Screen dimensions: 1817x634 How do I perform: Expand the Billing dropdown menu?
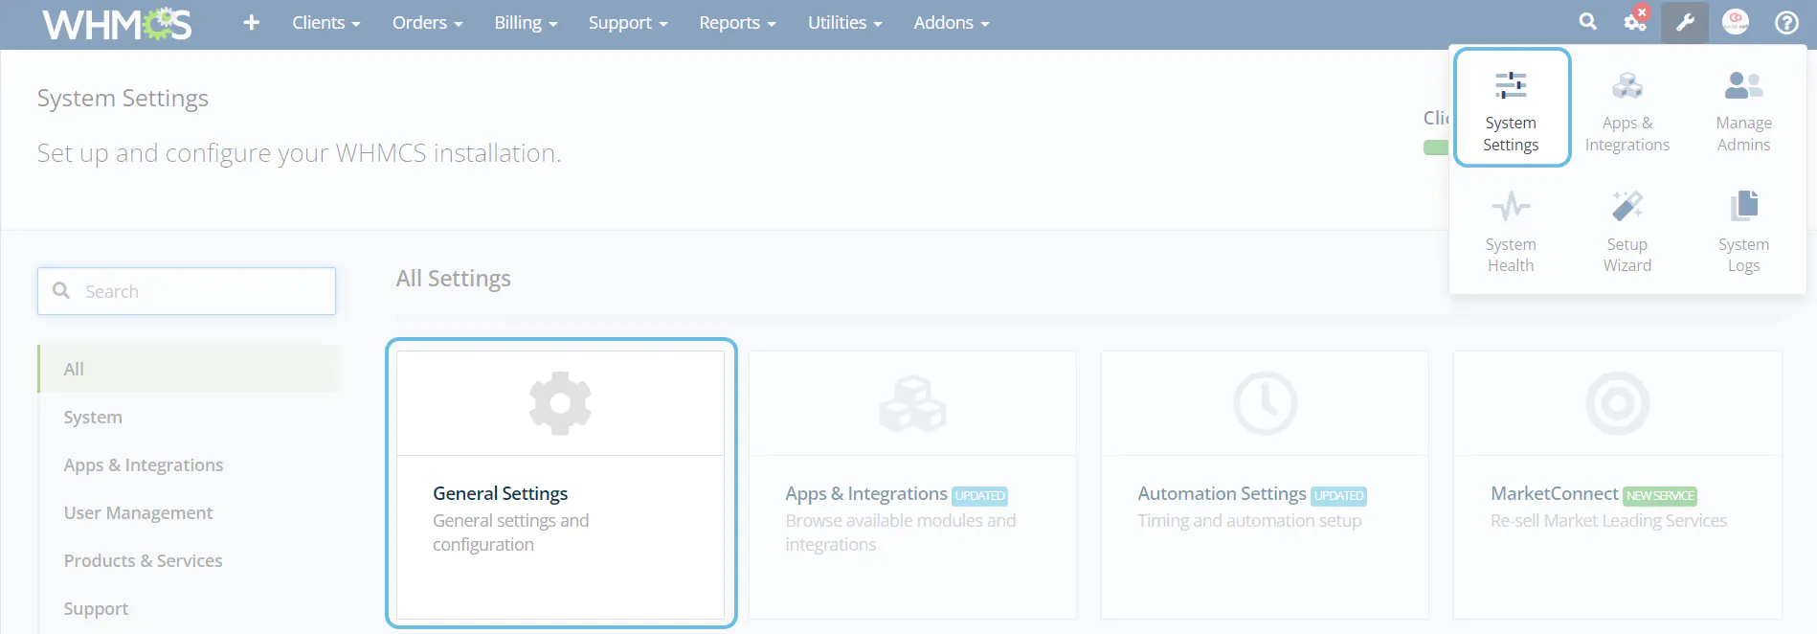click(x=526, y=23)
